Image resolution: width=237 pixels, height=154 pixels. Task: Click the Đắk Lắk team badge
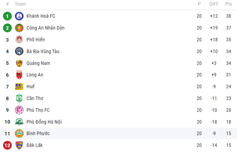[19, 145]
